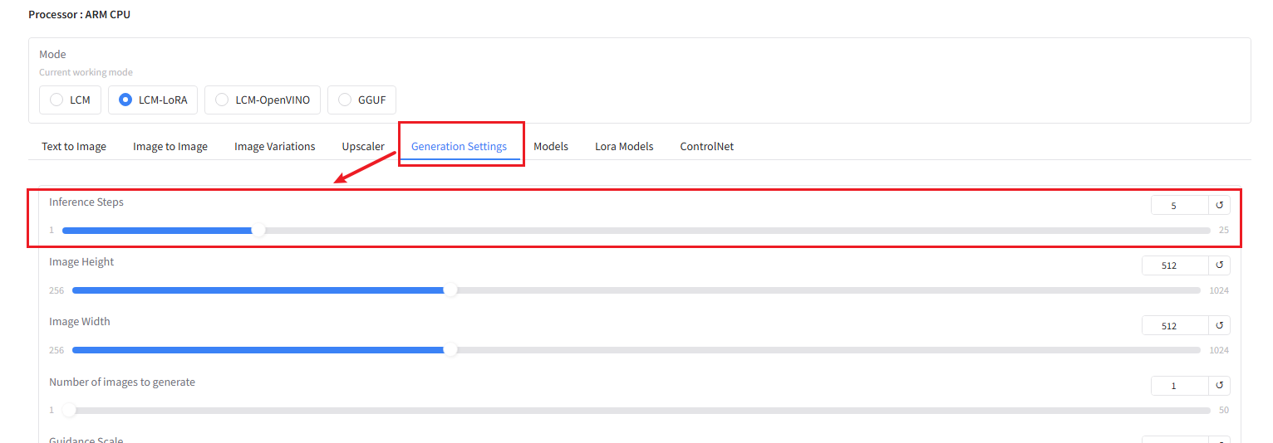
Task: Open the Upscaler tab
Action: point(363,147)
